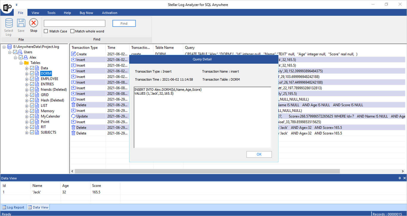
Task: Click into the Find search text field
Action: click(74, 23)
